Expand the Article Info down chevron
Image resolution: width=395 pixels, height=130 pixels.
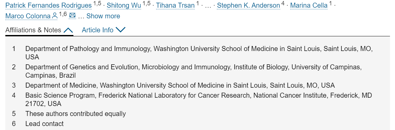[x=120, y=30]
